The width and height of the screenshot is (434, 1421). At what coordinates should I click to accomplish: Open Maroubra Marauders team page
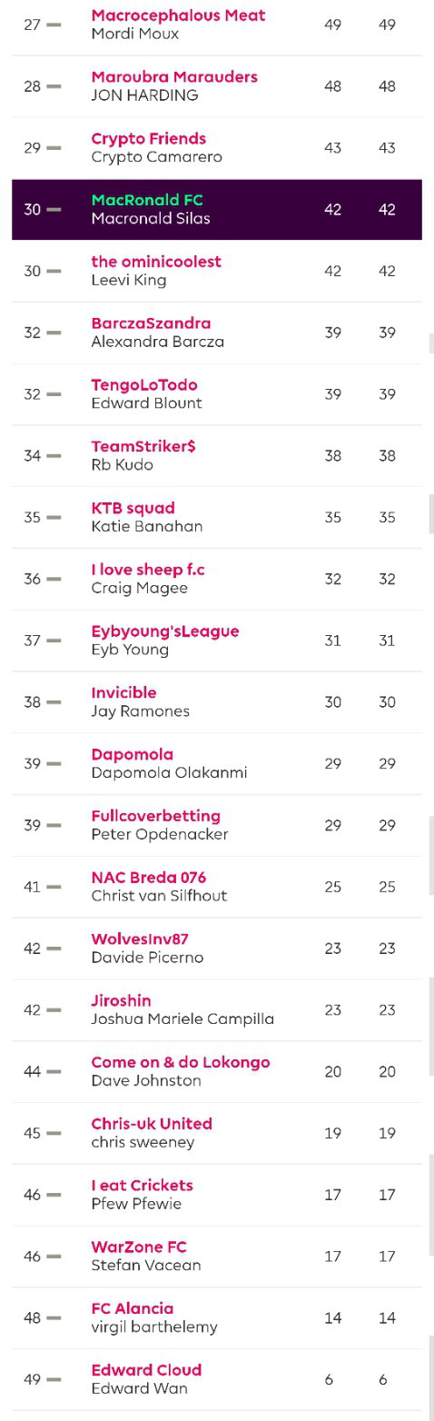pos(174,77)
